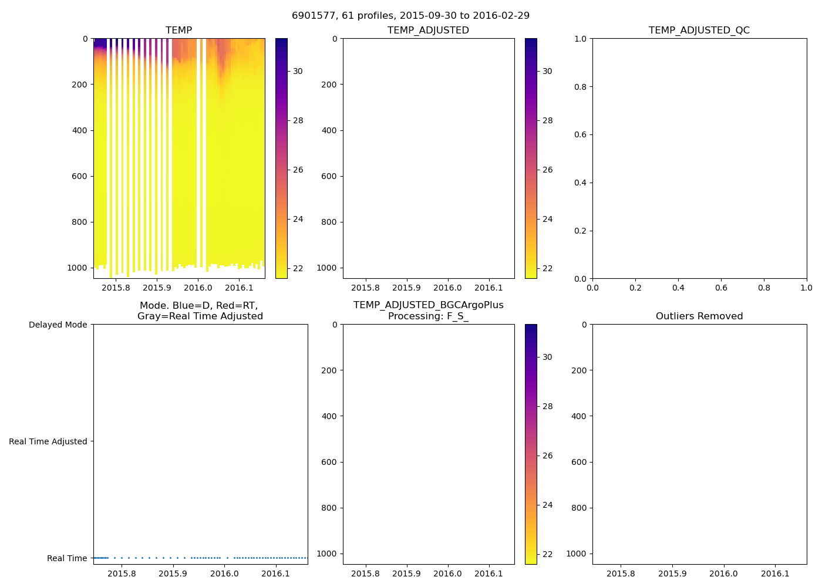
Task: Click the 2016.0 tick under the TEMP heatmap
Action: [198, 288]
